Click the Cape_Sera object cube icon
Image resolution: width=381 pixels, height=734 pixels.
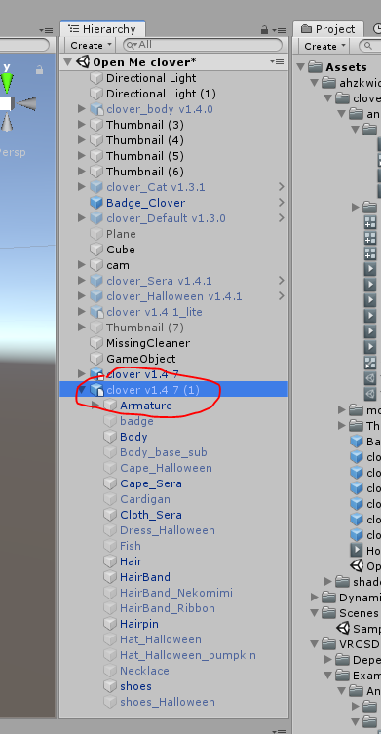pos(110,483)
